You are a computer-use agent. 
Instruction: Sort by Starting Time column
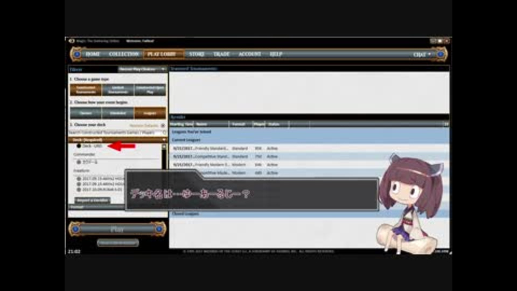click(x=181, y=124)
